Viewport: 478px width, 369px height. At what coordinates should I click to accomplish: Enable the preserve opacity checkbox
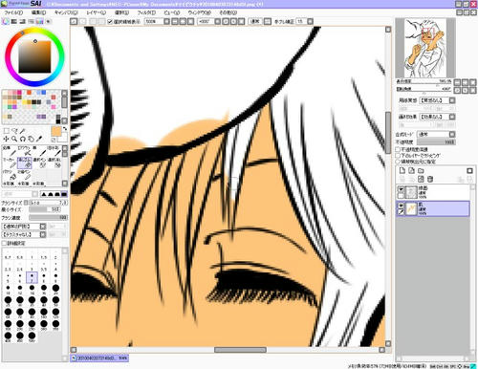click(398, 149)
